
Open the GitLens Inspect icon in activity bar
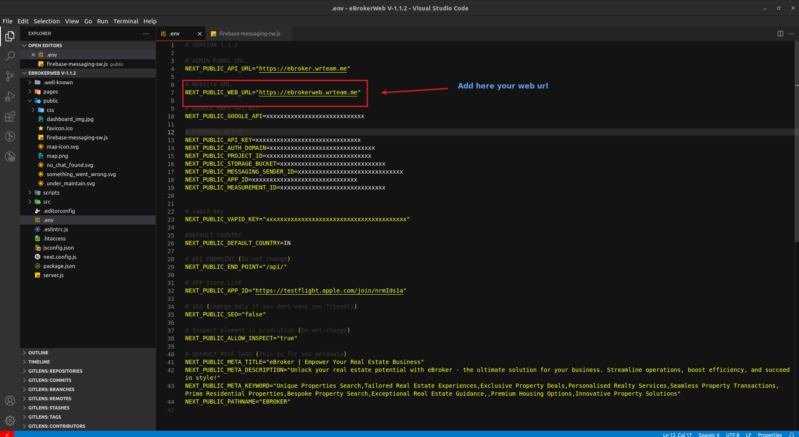(10, 157)
